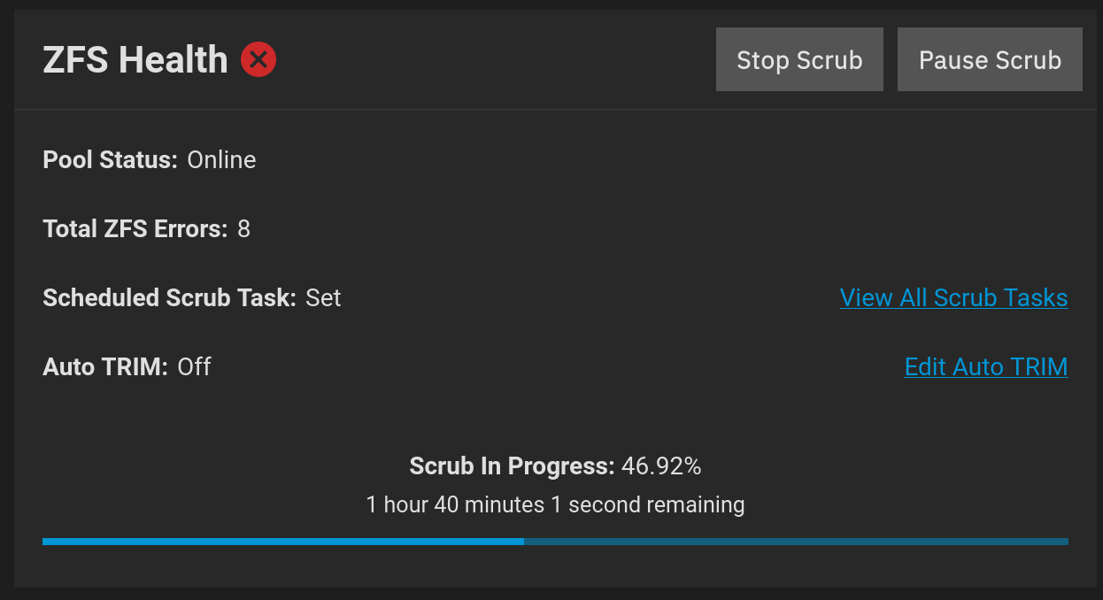Screen dimensions: 1103x600
Task: Click the error count value 8
Action: click(x=244, y=229)
